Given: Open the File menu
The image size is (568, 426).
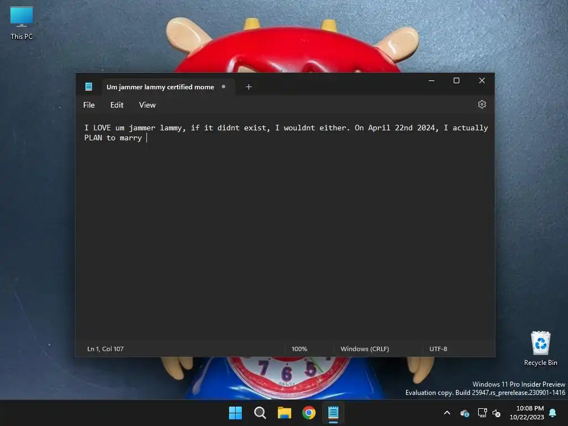Looking at the screenshot, I should coord(89,105).
